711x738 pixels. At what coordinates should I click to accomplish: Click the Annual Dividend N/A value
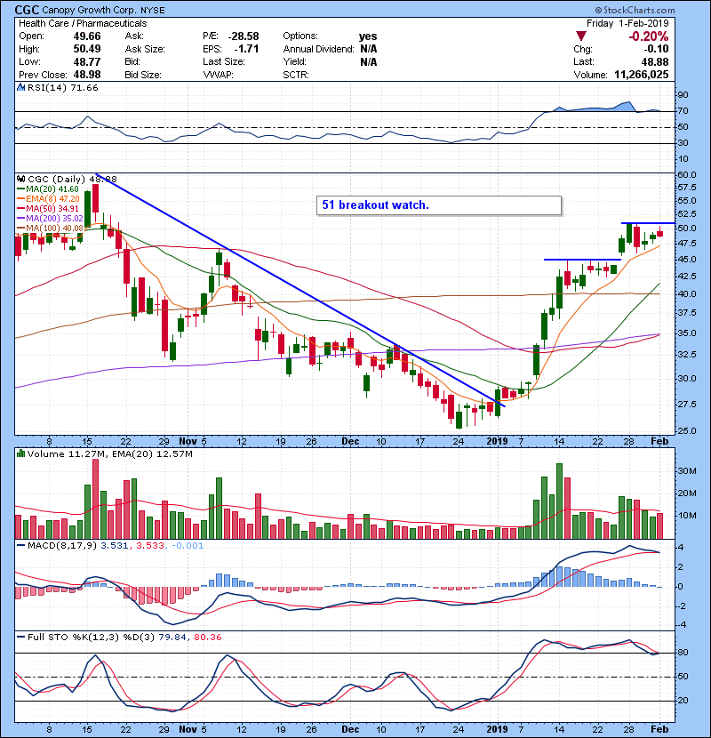click(x=369, y=49)
